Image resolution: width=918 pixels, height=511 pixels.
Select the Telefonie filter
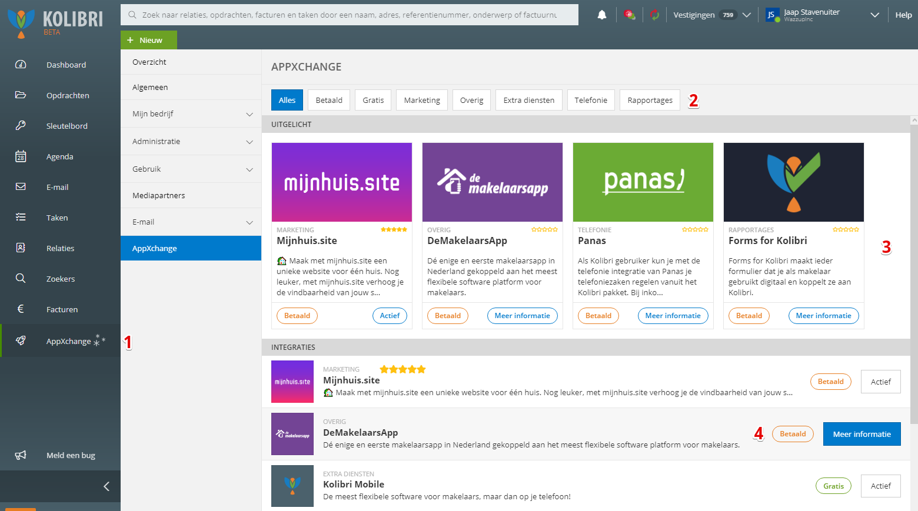[x=591, y=100]
